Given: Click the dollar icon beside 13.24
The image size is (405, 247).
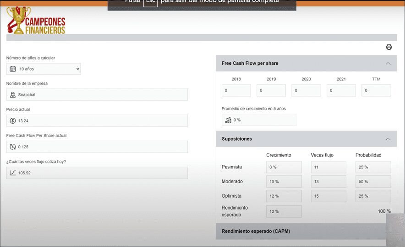Looking at the screenshot, I should pyautogui.click(x=13, y=121).
